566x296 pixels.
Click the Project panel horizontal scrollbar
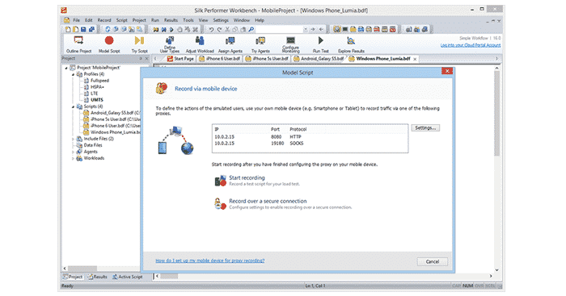coord(102,269)
